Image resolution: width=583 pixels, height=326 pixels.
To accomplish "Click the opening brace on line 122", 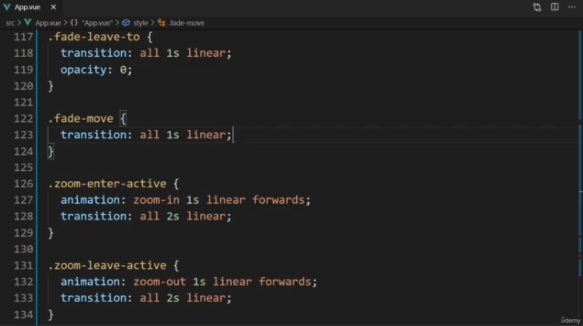I will 123,119.
